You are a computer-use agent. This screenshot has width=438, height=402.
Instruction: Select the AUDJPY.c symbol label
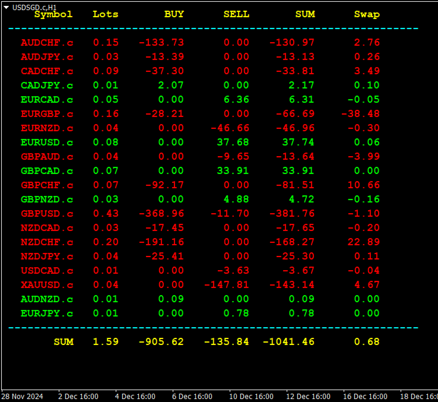click(x=47, y=57)
